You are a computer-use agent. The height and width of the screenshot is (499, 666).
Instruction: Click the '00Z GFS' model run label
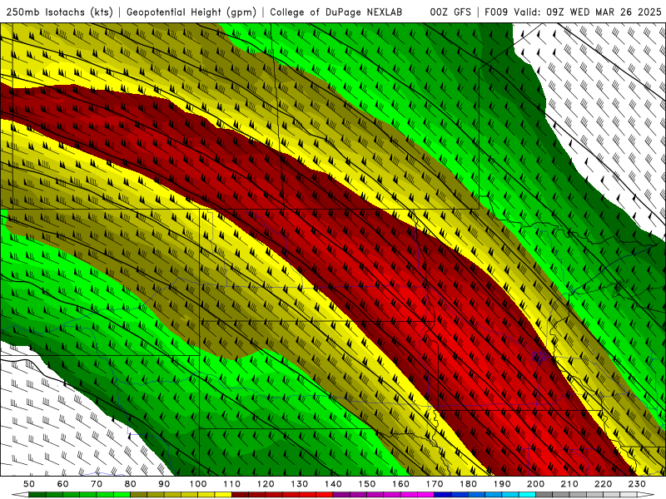(x=450, y=12)
